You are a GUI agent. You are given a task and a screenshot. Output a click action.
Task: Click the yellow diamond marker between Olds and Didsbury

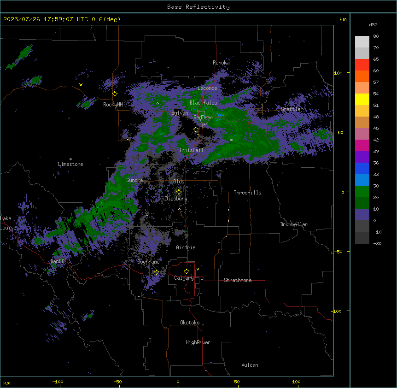click(x=179, y=192)
